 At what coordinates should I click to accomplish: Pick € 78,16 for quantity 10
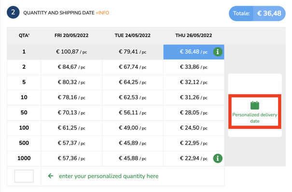tap(71, 98)
